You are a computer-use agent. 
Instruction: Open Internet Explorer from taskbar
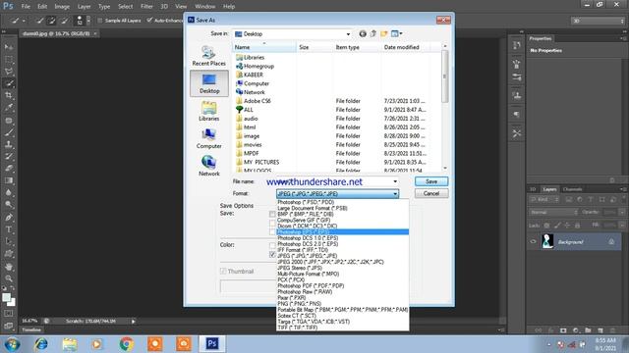(x=40, y=344)
